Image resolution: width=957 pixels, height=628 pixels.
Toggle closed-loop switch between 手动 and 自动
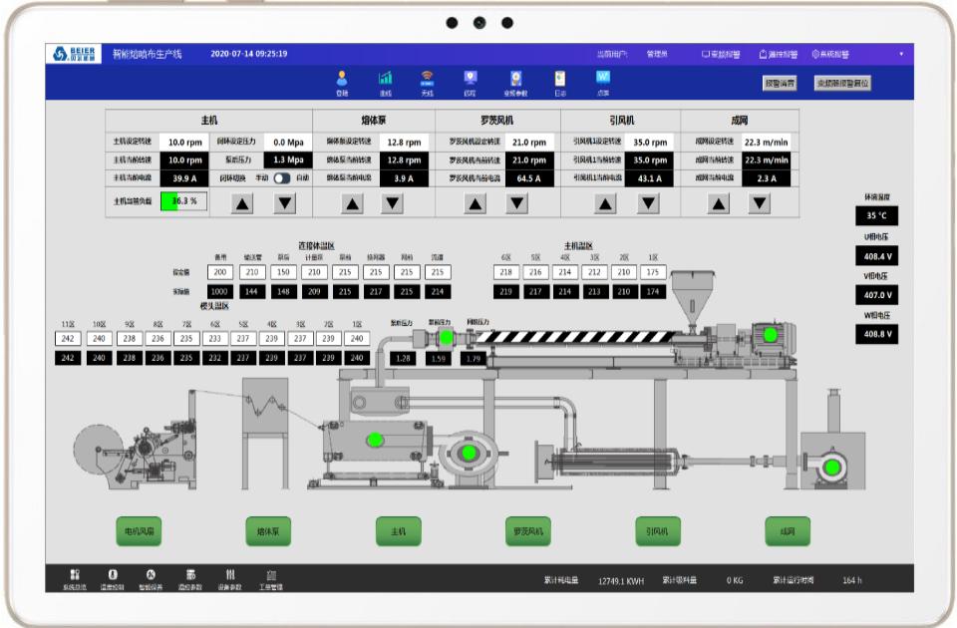(282, 178)
